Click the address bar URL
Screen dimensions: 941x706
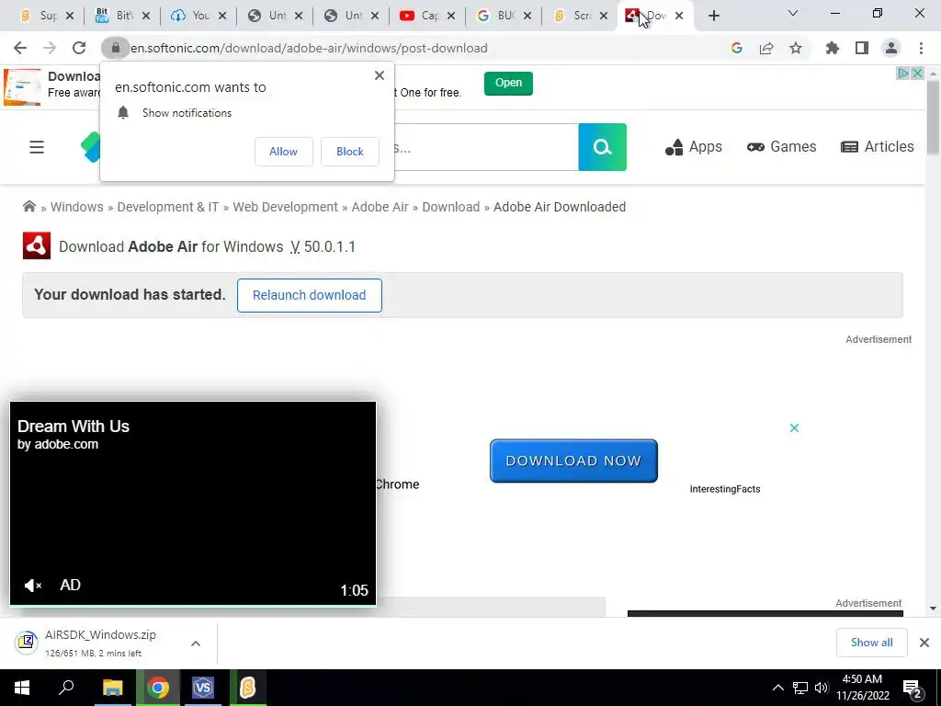coord(309,48)
